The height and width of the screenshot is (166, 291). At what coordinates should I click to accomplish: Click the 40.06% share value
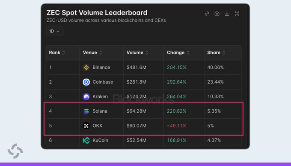click(215, 67)
